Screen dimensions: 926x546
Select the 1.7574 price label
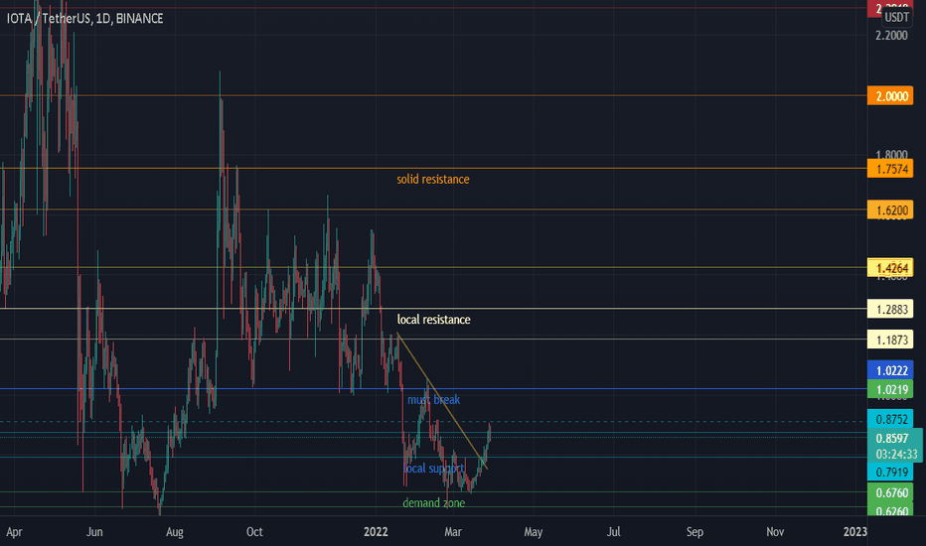890,170
